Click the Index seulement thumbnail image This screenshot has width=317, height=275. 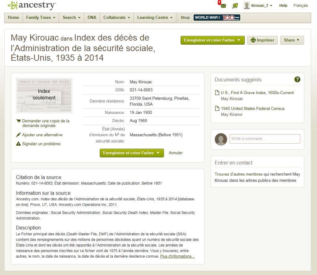(44, 95)
